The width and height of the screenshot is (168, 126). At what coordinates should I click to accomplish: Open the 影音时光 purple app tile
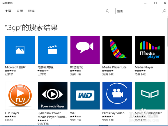coord(85,50)
